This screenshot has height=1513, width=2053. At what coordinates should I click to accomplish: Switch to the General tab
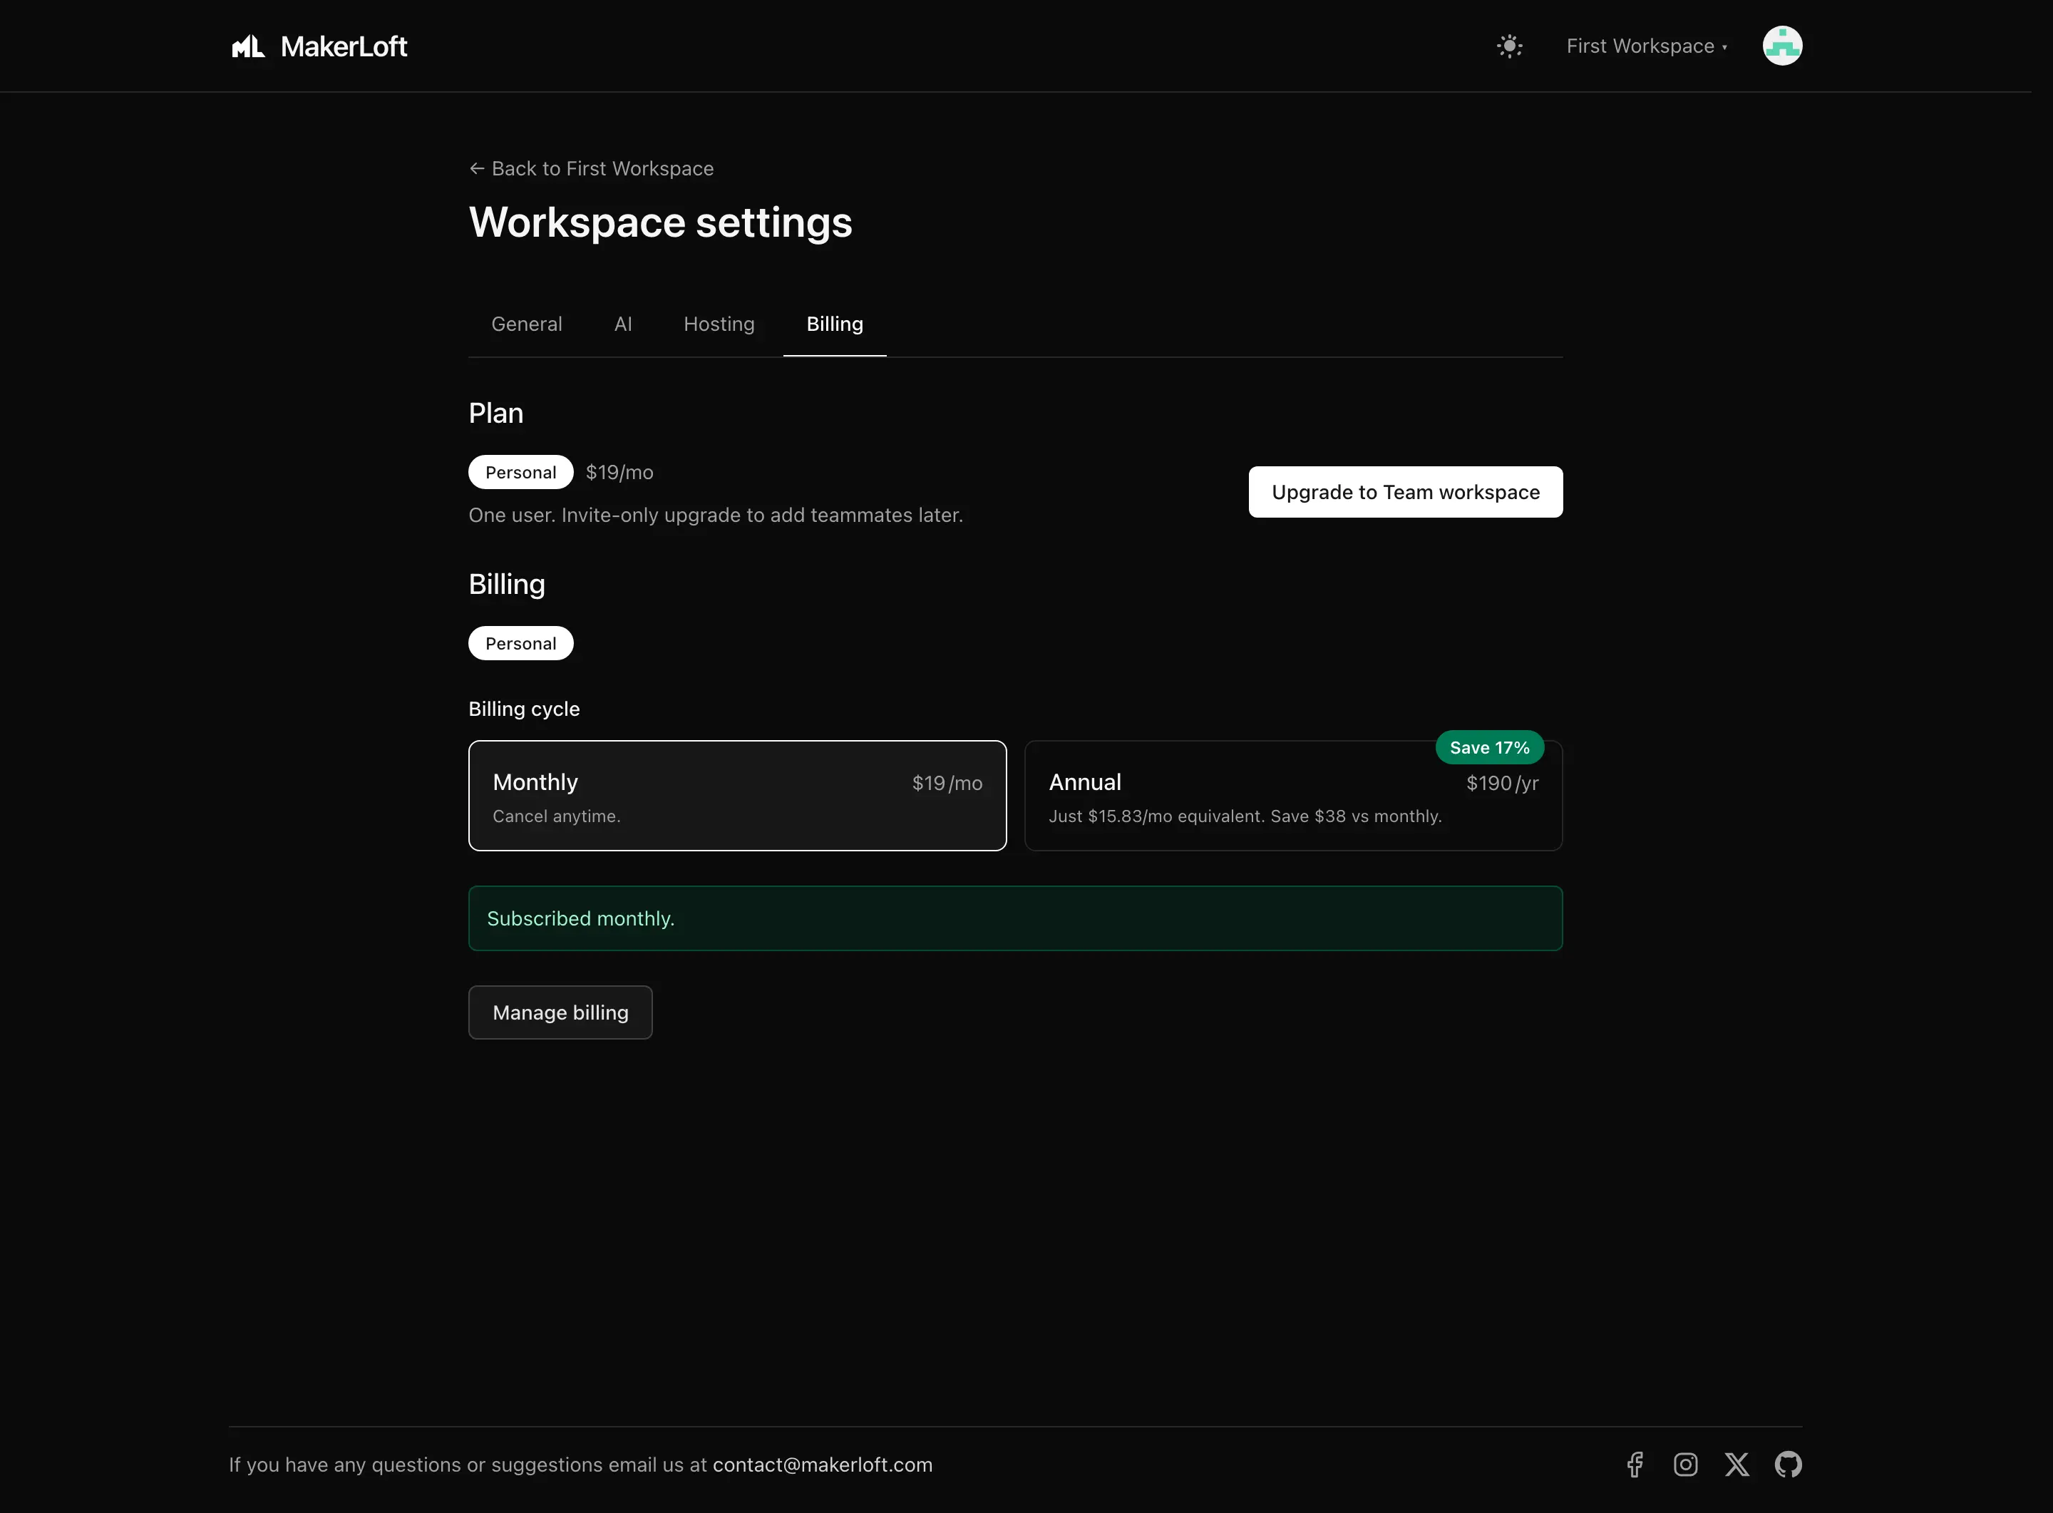point(527,324)
